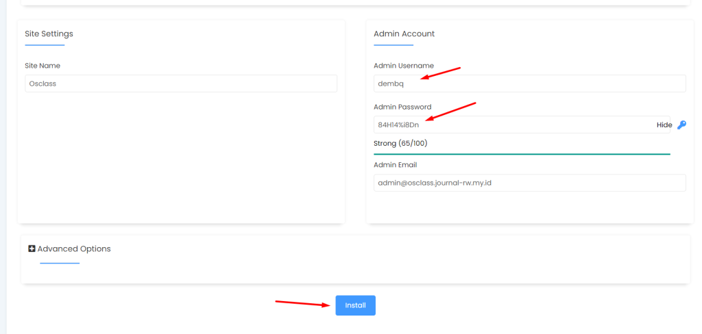Click the Admin Username label text
The height and width of the screenshot is (334, 702).
(x=403, y=66)
